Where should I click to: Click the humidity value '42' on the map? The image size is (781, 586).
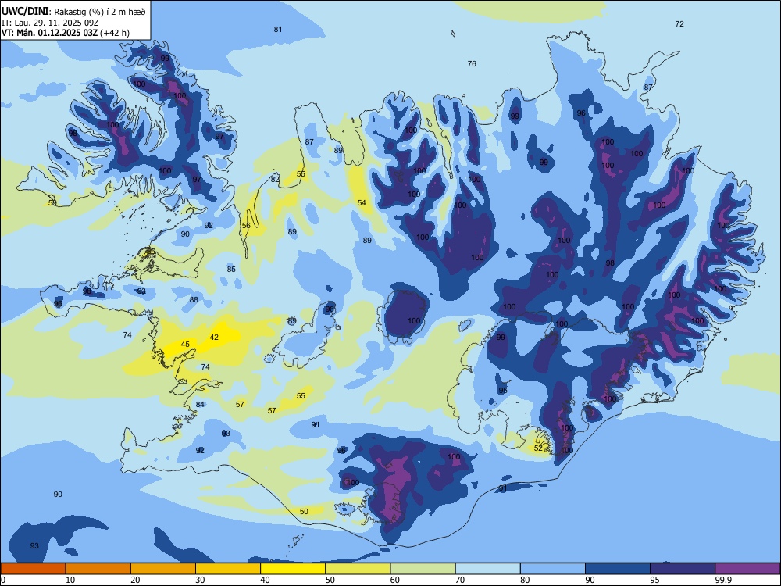pos(214,338)
